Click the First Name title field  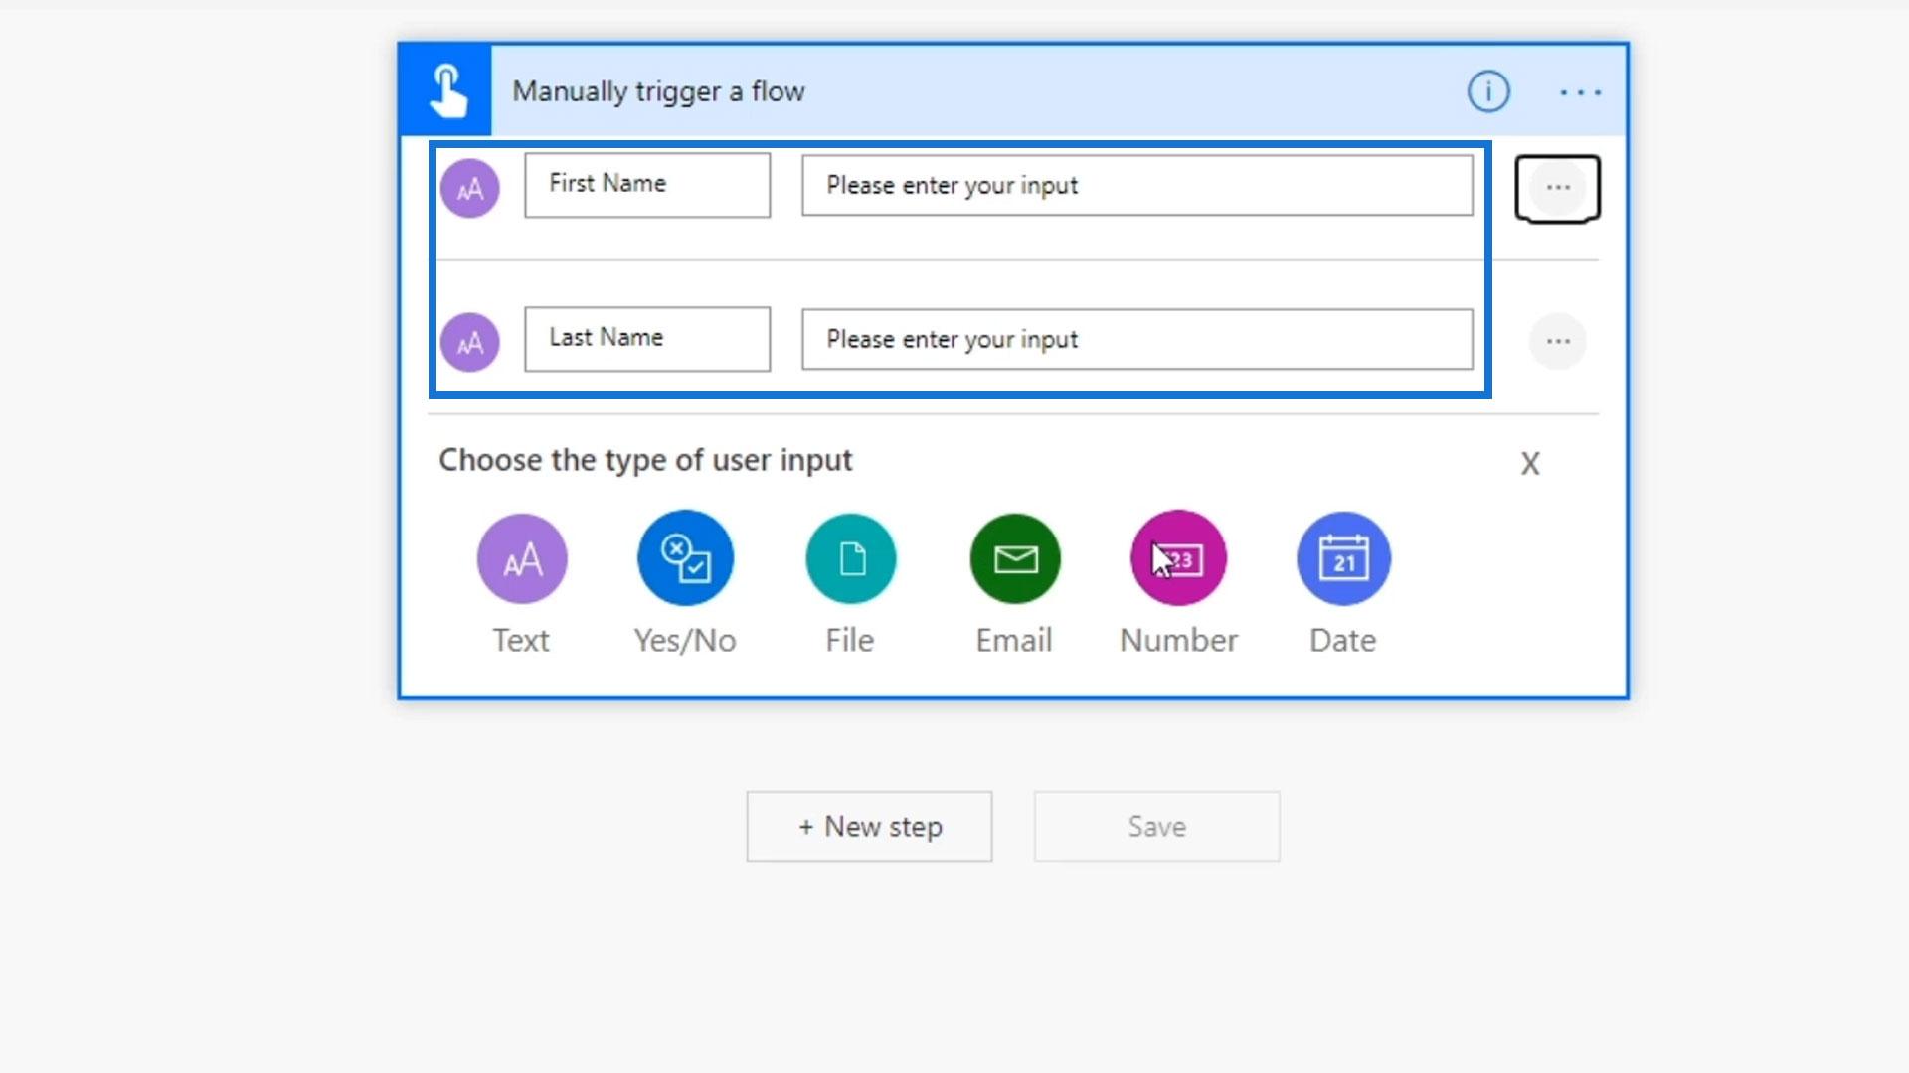coord(647,185)
